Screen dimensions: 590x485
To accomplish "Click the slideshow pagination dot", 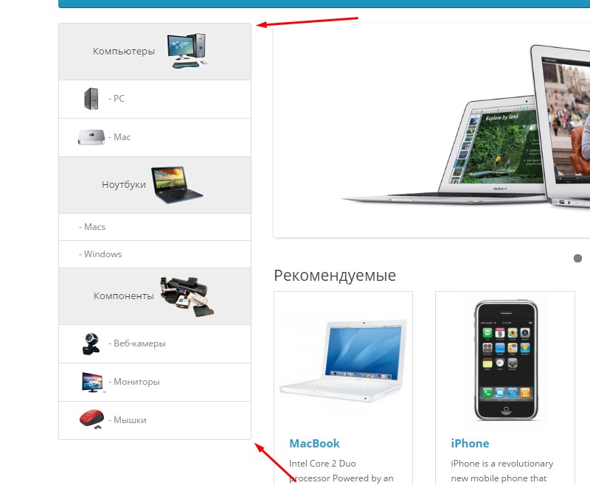I will pos(577,258).
